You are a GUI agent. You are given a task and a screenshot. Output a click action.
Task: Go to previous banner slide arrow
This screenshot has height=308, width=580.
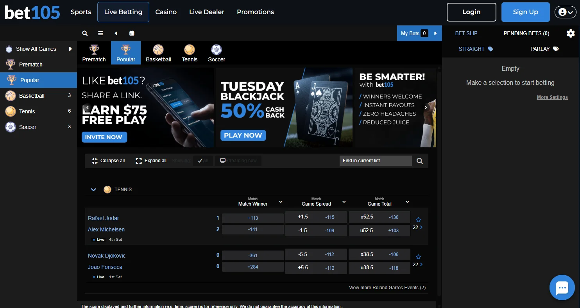88,107
